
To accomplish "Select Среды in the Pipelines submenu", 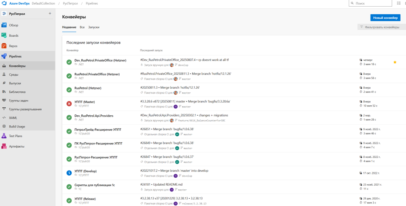I will (x=13, y=74).
